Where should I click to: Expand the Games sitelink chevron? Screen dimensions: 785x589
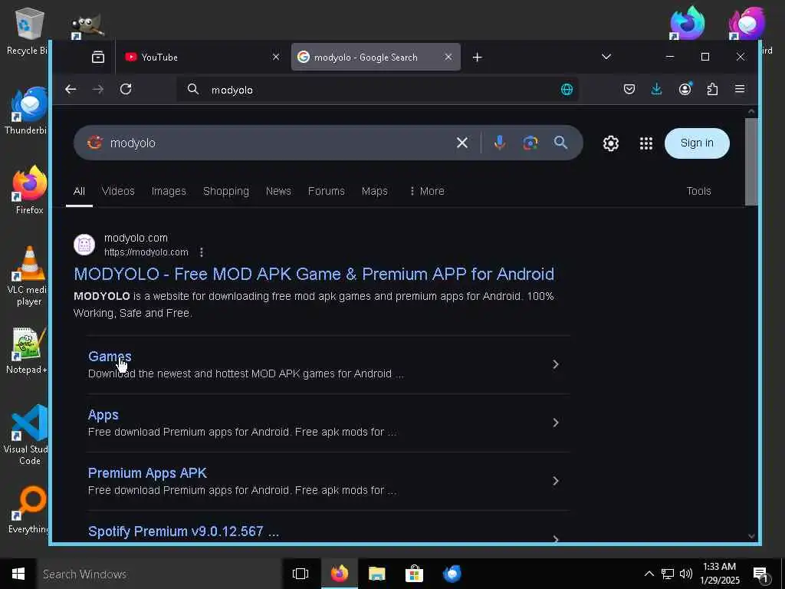click(x=556, y=364)
